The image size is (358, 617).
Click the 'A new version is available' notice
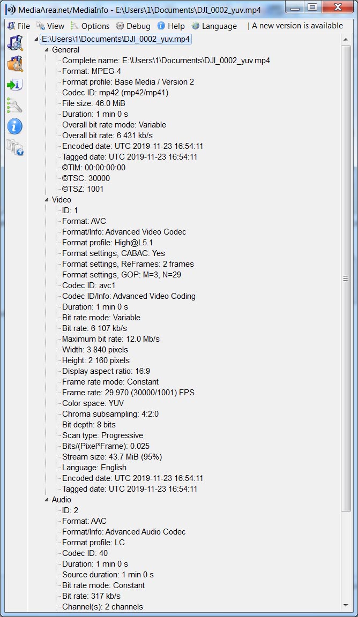pos(297,26)
